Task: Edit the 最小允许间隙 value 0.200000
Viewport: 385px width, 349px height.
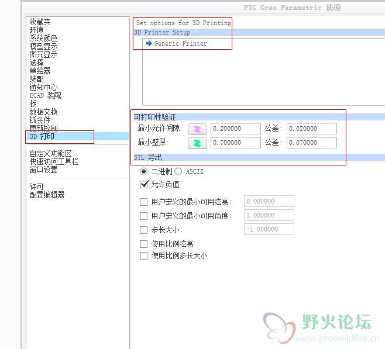Action: pos(235,129)
